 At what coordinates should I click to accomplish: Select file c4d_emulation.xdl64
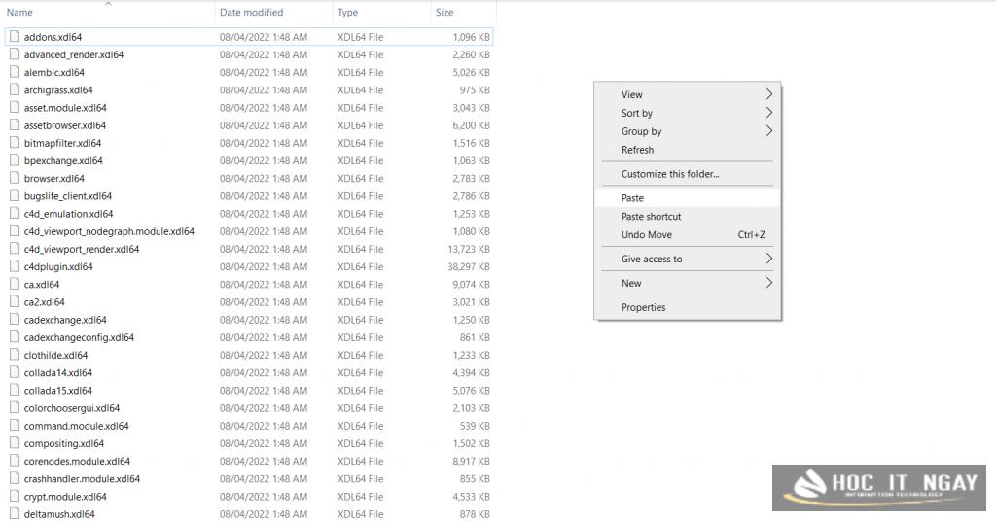coord(69,214)
